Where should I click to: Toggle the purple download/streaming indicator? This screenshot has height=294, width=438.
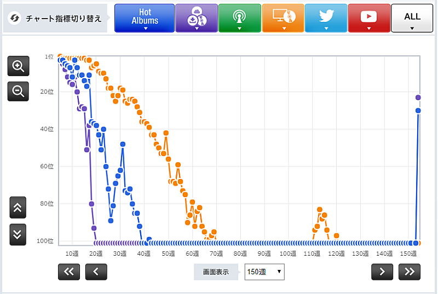coord(196,18)
